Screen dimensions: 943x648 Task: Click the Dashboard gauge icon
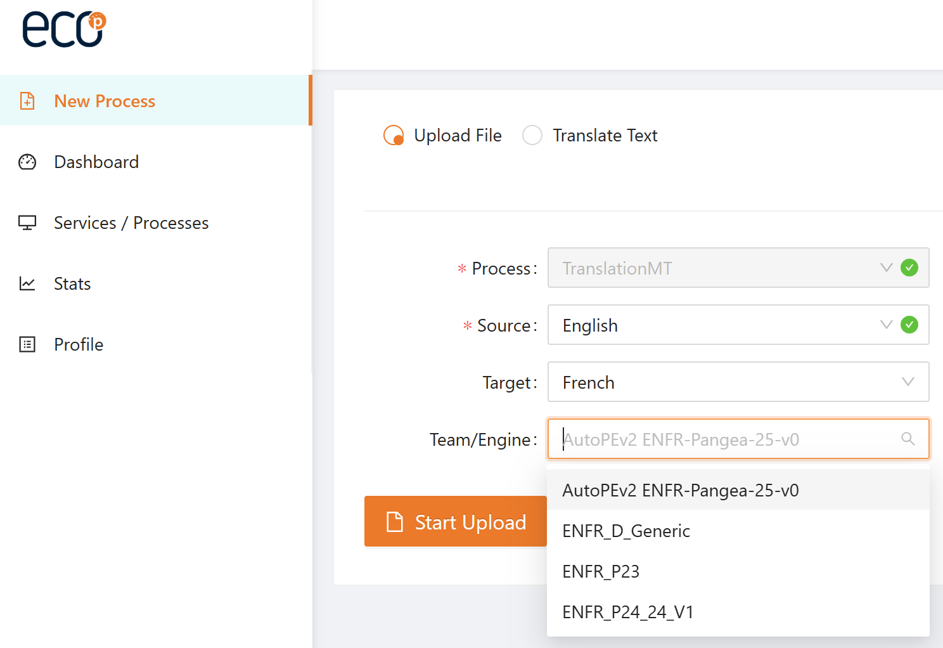point(27,162)
